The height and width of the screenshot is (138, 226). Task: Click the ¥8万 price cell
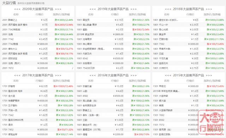click(x=196, y=20)
